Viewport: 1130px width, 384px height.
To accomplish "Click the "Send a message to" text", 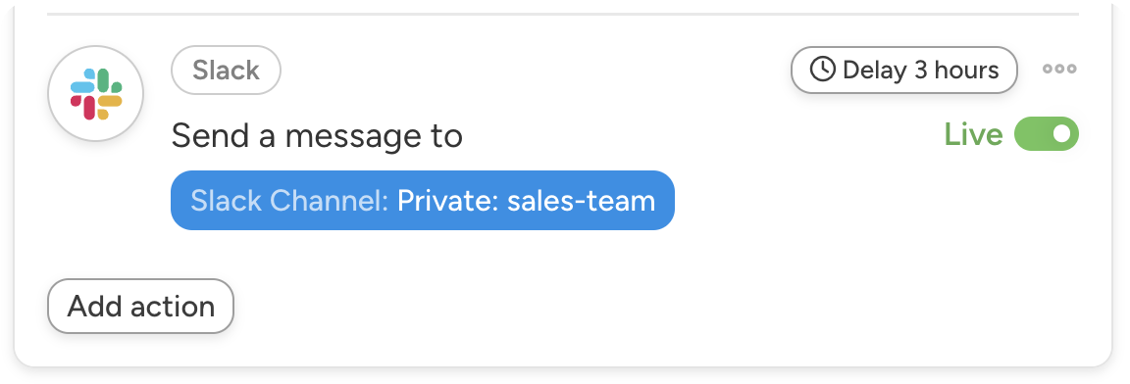I will coord(317,136).
